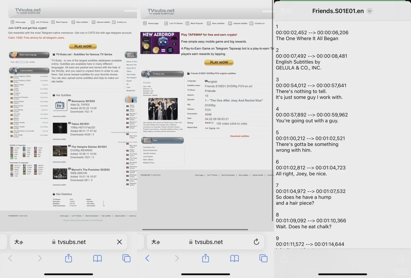Open tabs overview icon on left screen

(x=126, y=258)
